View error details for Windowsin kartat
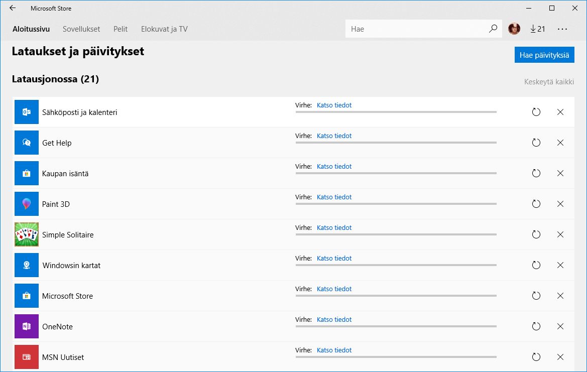This screenshot has width=587, height=372. 334,259
